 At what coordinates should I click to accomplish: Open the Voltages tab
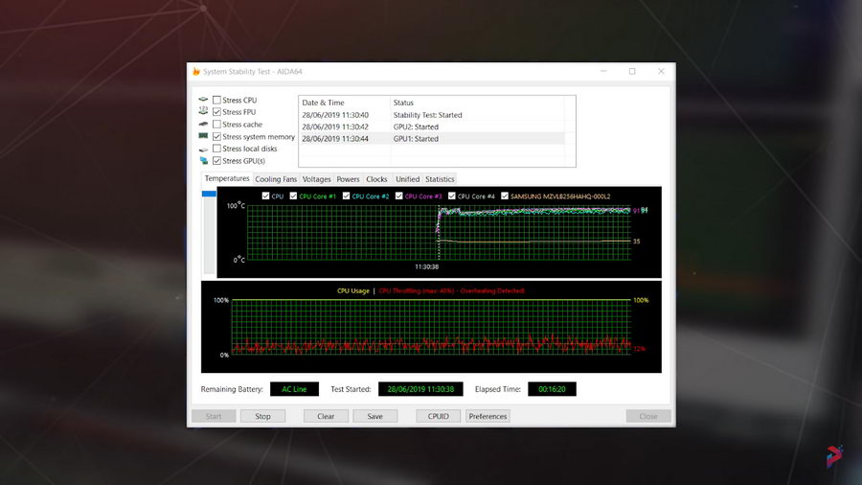(316, 179)
